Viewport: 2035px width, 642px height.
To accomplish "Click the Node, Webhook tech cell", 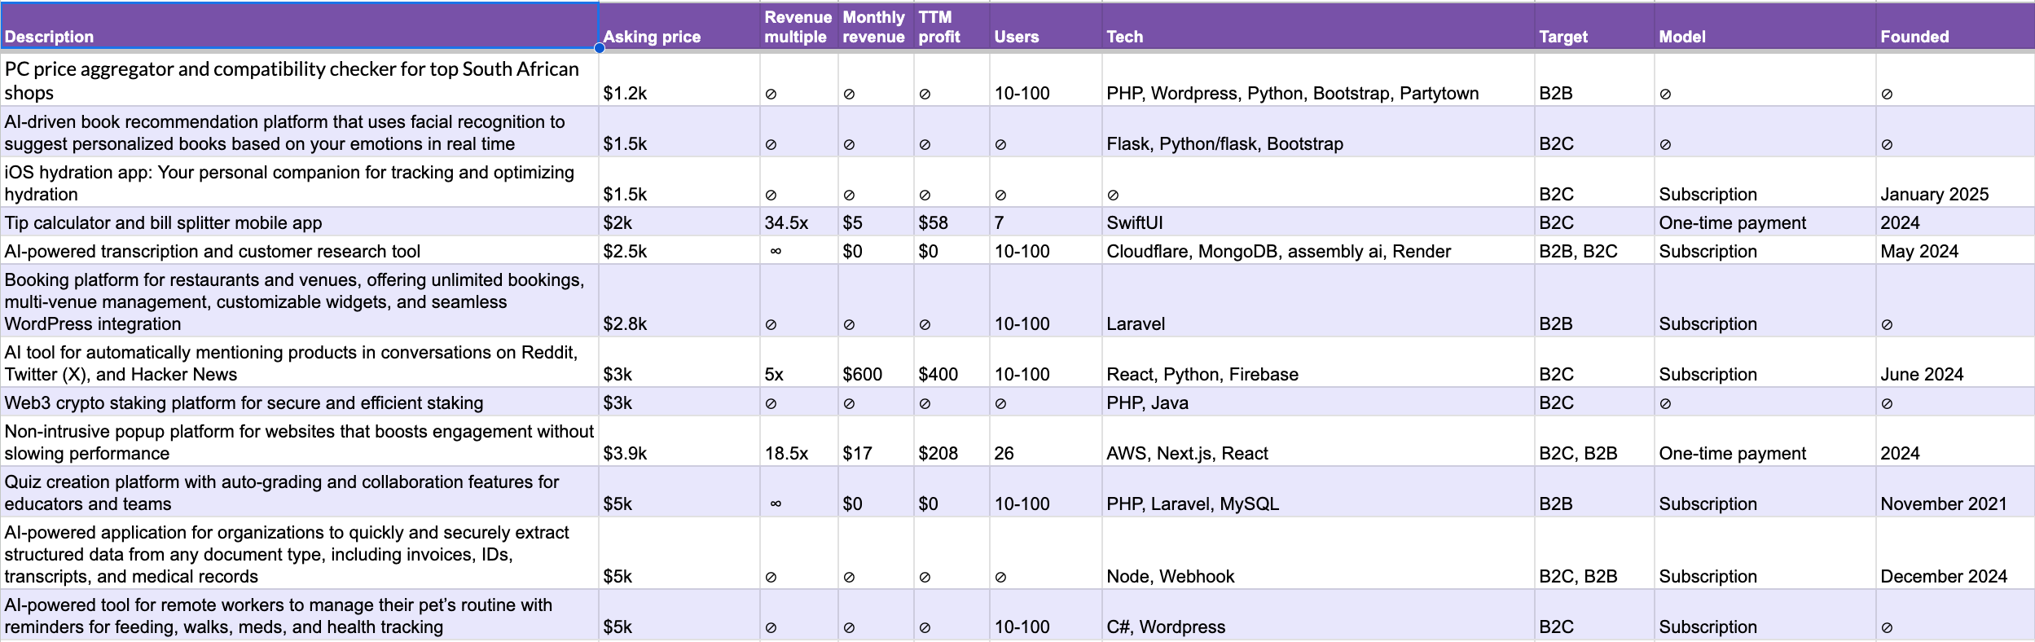I will pos(1318,553).
